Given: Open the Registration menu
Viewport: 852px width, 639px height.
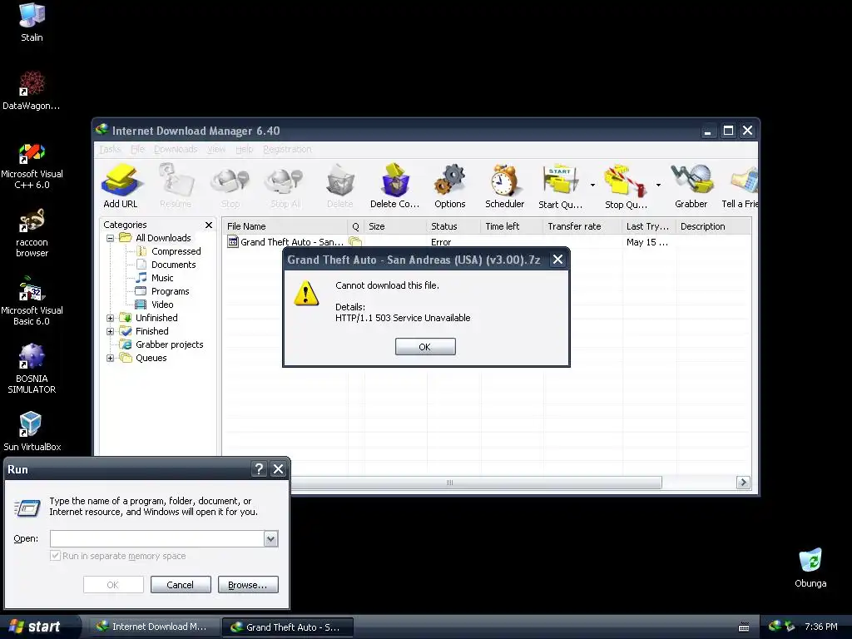Looking at the screenshot, I should tap(287, 150).
